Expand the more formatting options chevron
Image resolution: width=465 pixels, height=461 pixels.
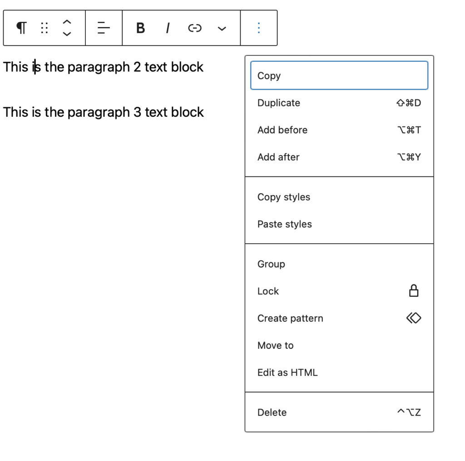(x=222, y=29)
